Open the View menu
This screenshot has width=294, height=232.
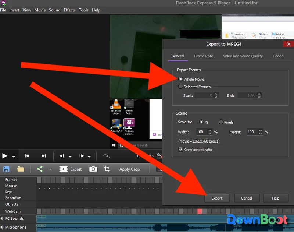coord(27,10)
